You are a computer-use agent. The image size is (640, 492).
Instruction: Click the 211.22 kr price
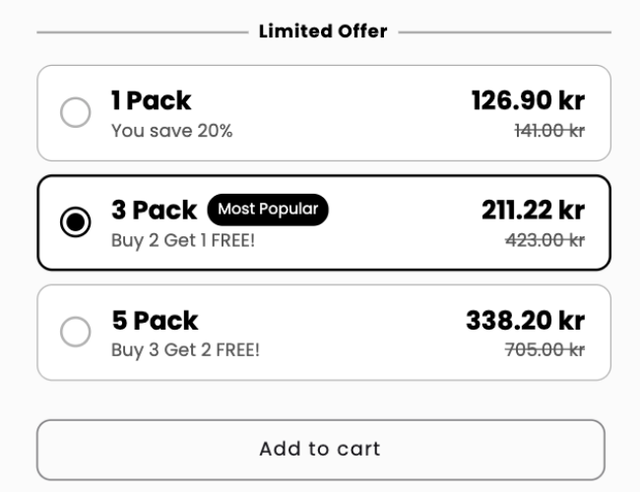coord(533,210)
